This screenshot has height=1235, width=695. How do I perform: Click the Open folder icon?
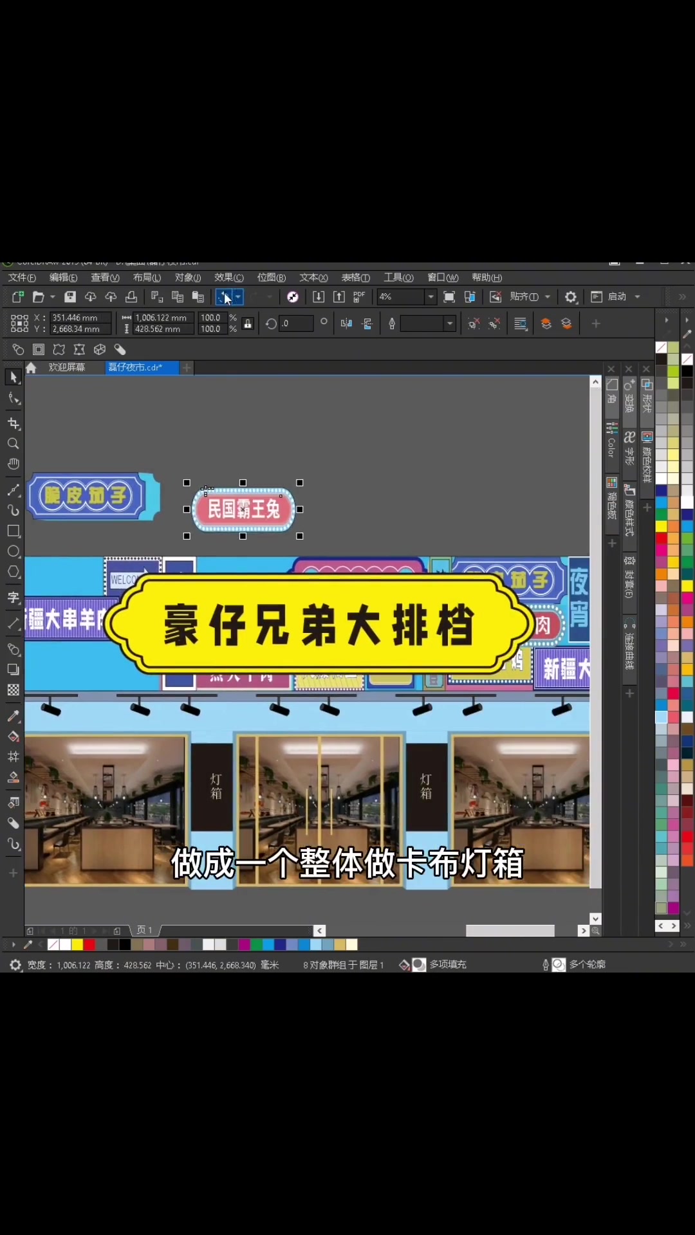point(39,297)
